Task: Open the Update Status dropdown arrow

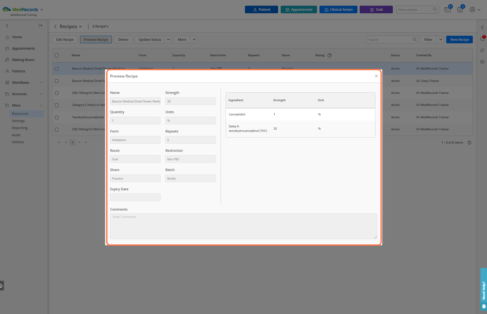Action: [168, 40]
